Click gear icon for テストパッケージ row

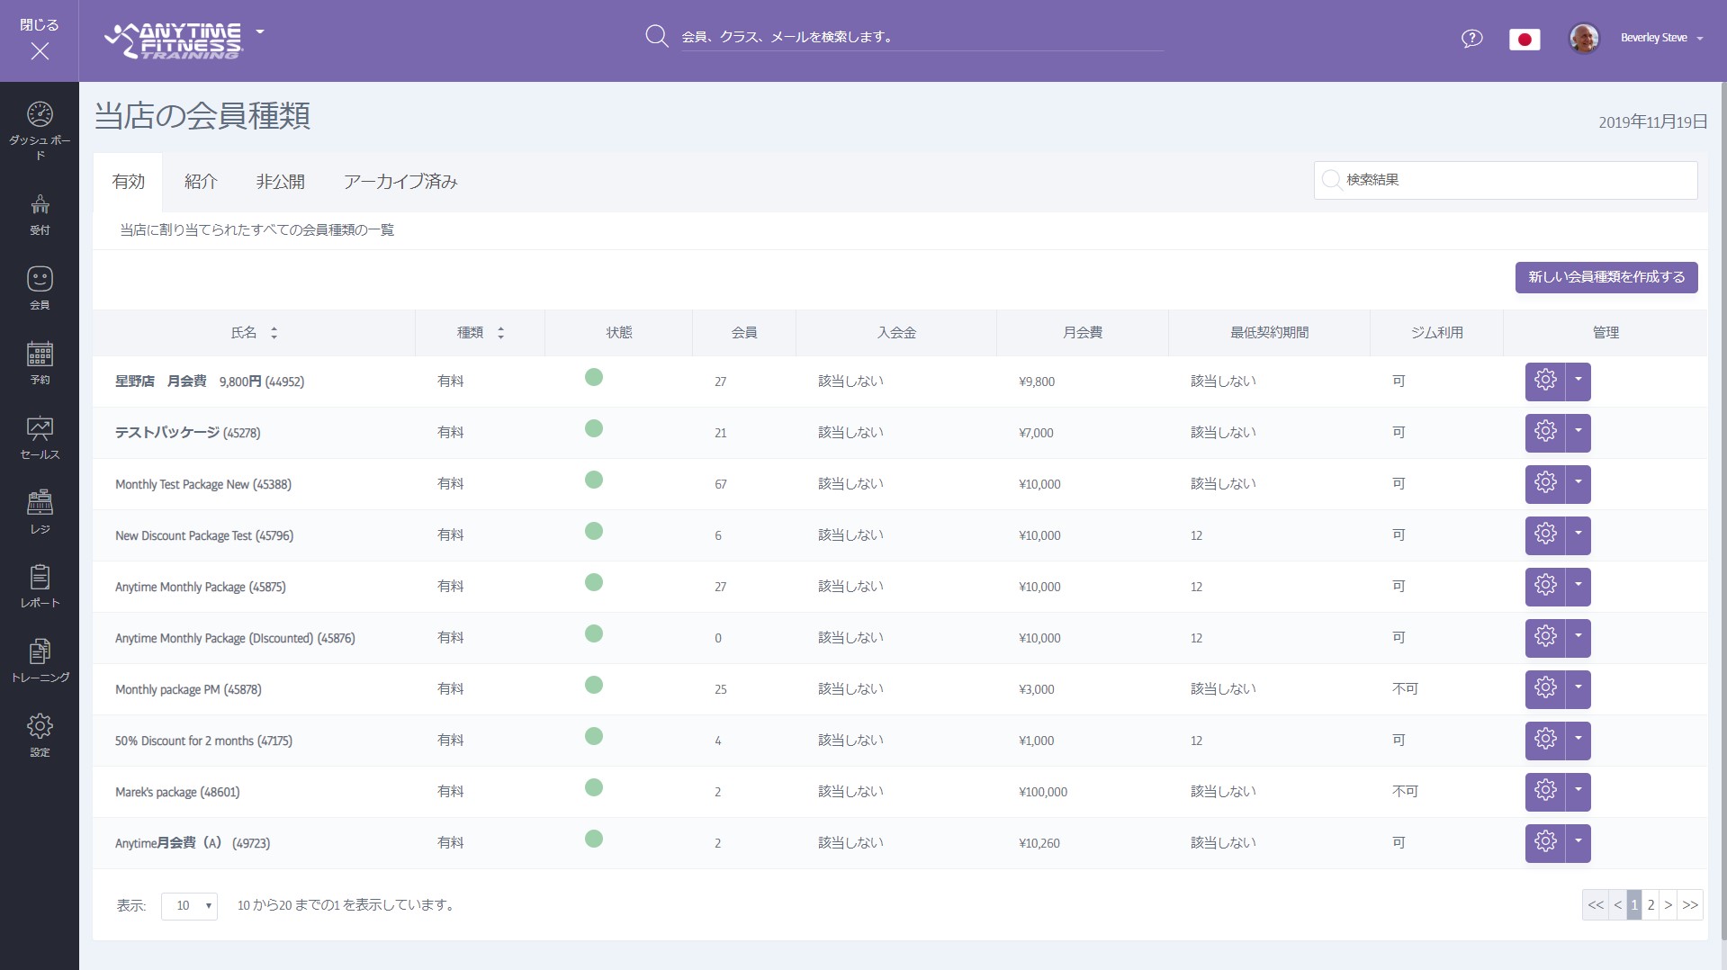[1545, 433]
